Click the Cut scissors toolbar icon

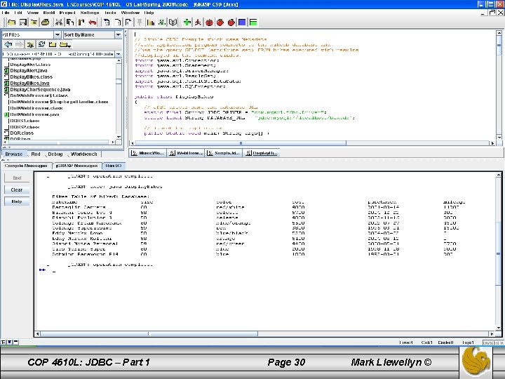pyautogui.click(x=59, y=22)
